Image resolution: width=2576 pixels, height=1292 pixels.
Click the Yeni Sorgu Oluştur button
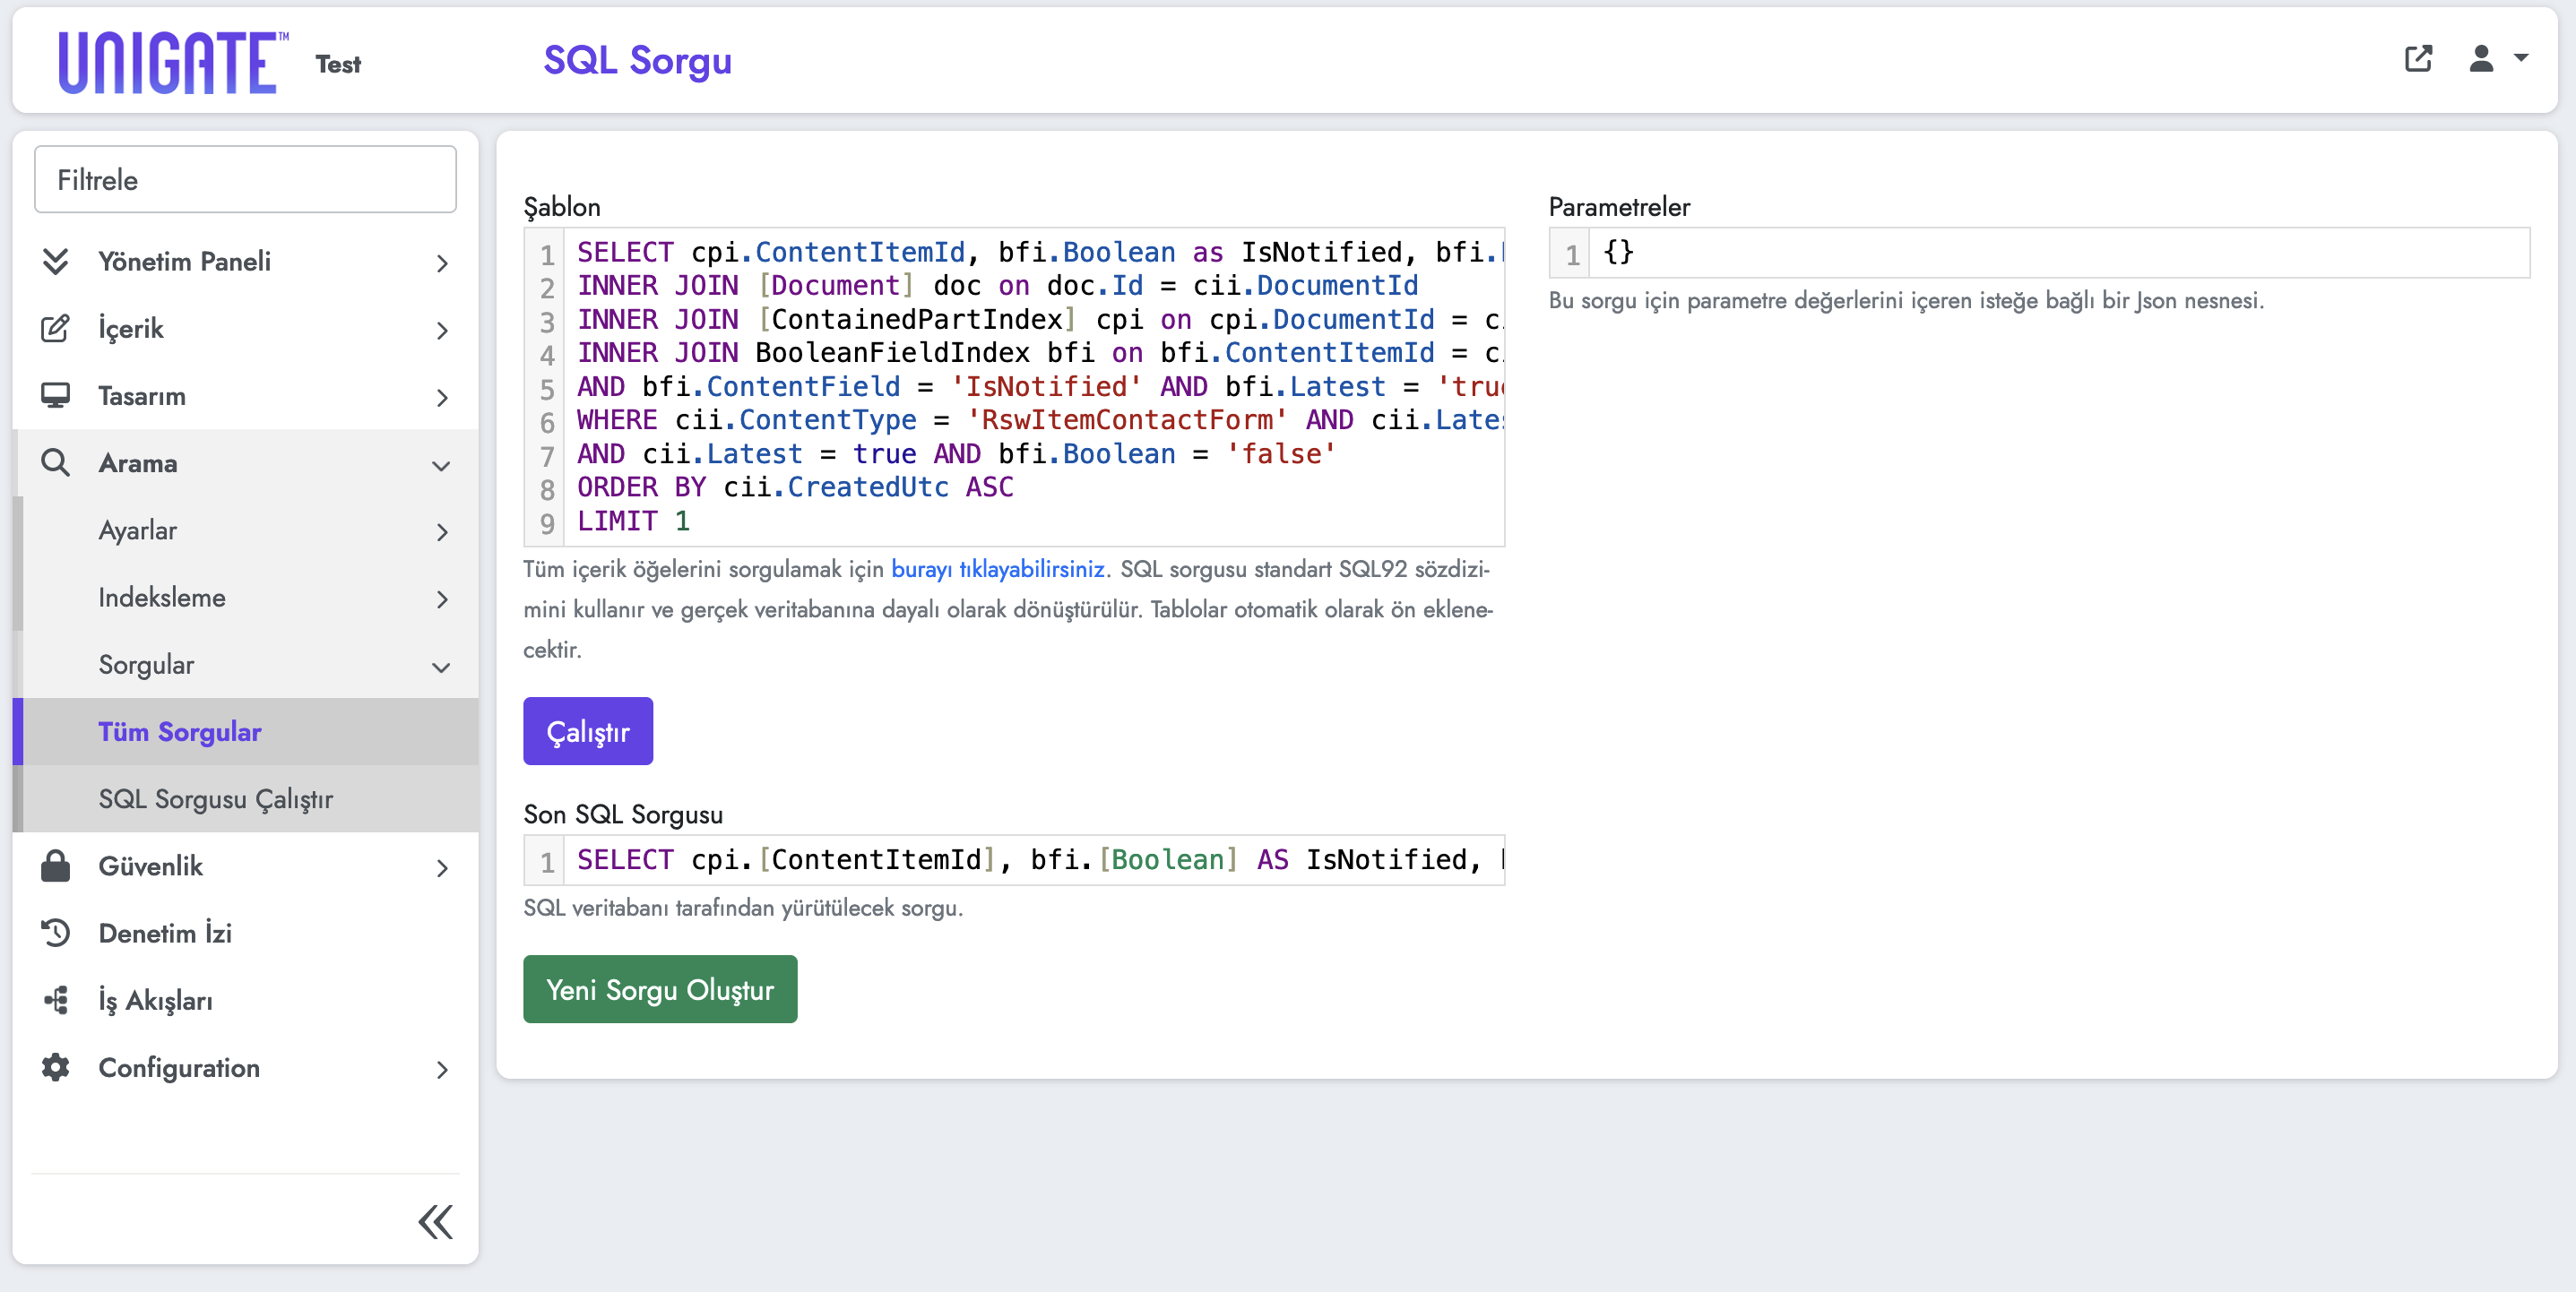[660, 989]
